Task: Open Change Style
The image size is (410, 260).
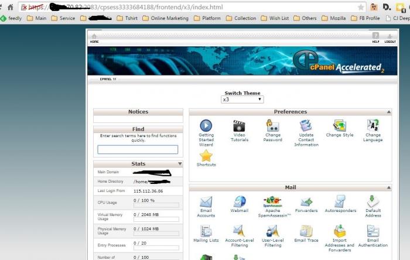Action: [x=339, y=128]
